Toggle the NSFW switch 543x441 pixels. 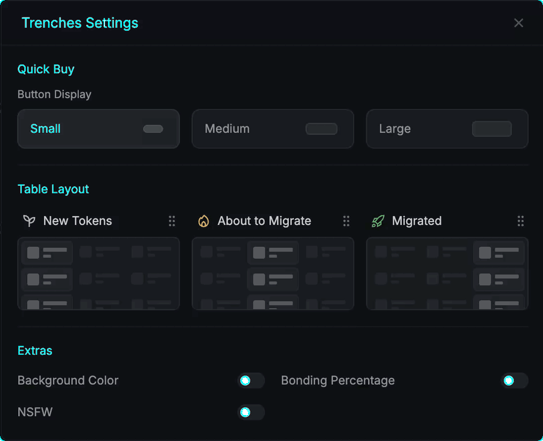251,412
